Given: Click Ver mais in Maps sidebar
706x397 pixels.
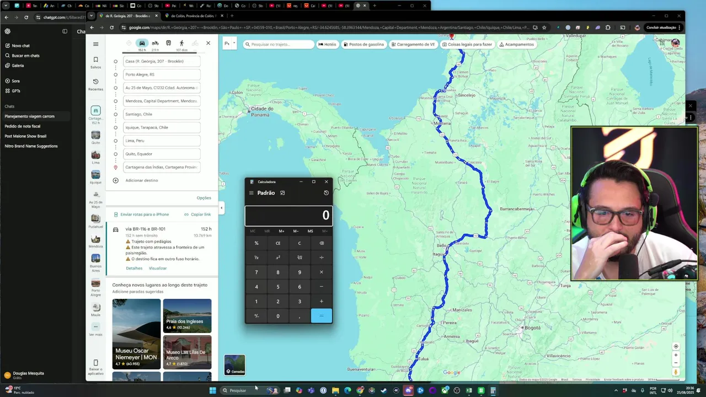Looking at the screenshot, I should (95, 329).
